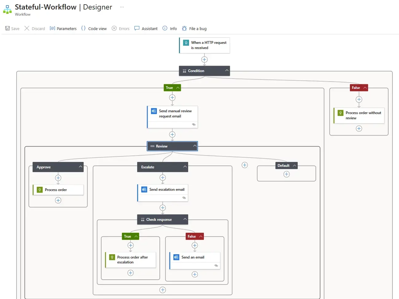
Task: Click File a bug
Action: pyautogui.click(x=194, y=29)
